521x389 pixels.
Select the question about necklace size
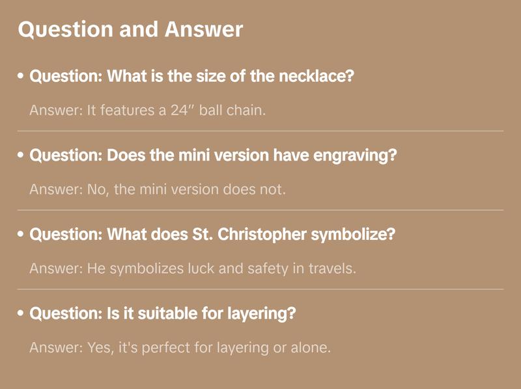pyautogui.click(x=191, y=77)
